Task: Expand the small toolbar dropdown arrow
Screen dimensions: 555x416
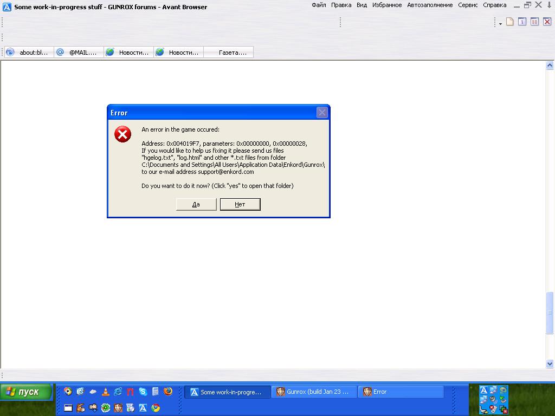Action: point(500,24)
